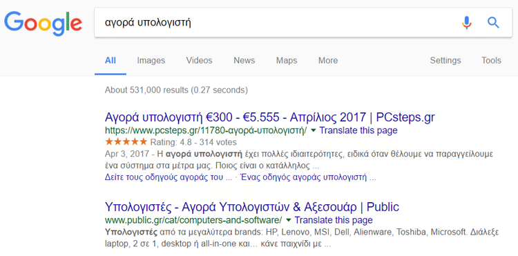Open the Settings menu
Viewport: 518px width, 256px height.
(x=445, y=61)
